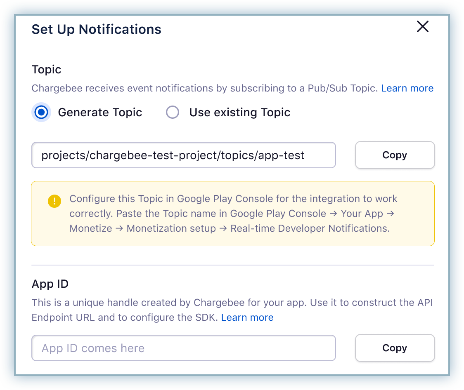
Task: Click the 'App ID' section heading
Action: click(50, 284)
